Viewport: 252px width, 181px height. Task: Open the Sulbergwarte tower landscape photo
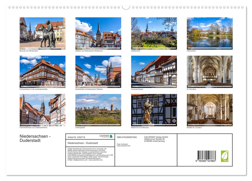[98, 110]
